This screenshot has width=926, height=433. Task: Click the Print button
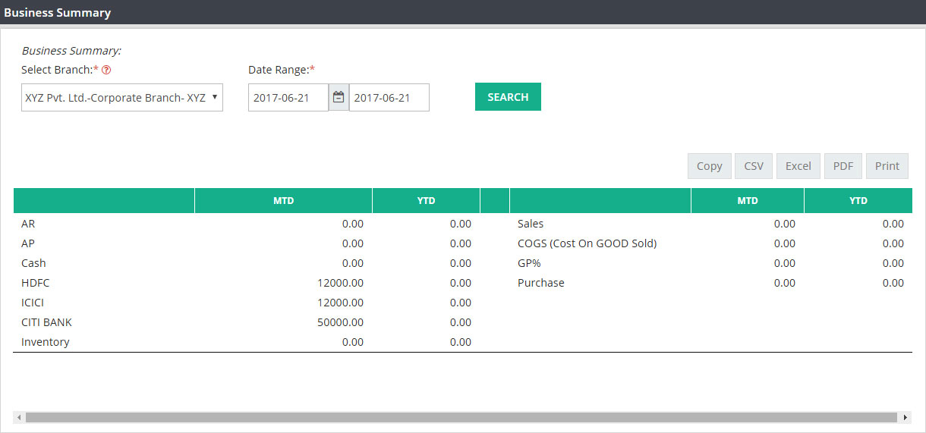[887, 166]
